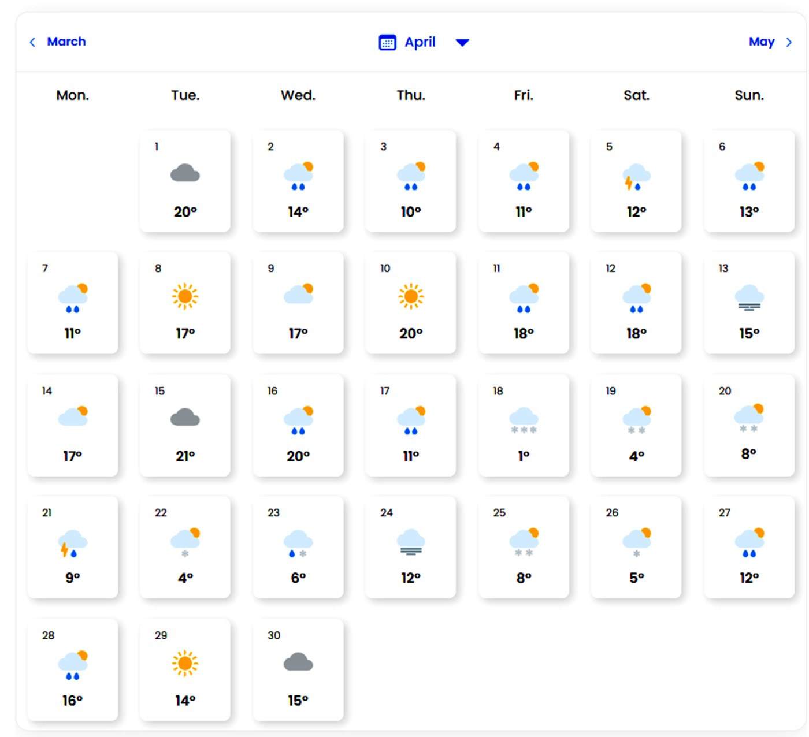
Task: Click the partly cloudy icon on April 9
Action: (x=298, y=294)
